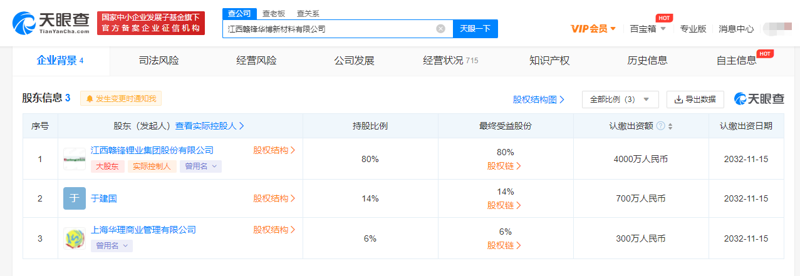Expand 股权结构 for 江西赣锋锂业集团
The image size is (800, 276).
pos(274,150)
